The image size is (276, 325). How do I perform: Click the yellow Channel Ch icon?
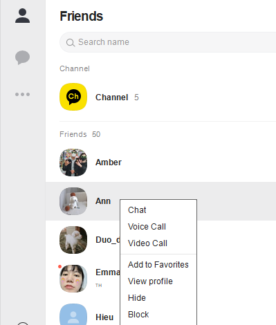click(x=73, y=97)
